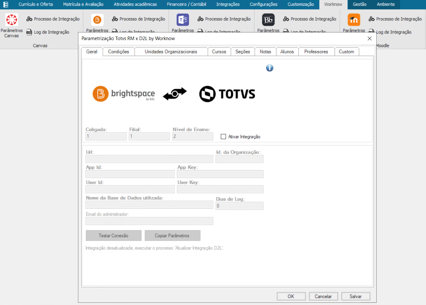This screenshot has height=305, width=426.
Task: Click the Copiar Parâmetros button
Action: coord(172,236)
